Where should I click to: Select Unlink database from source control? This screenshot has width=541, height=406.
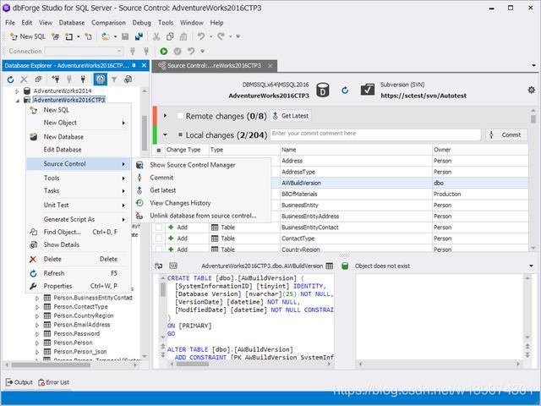tap(201, 216)
